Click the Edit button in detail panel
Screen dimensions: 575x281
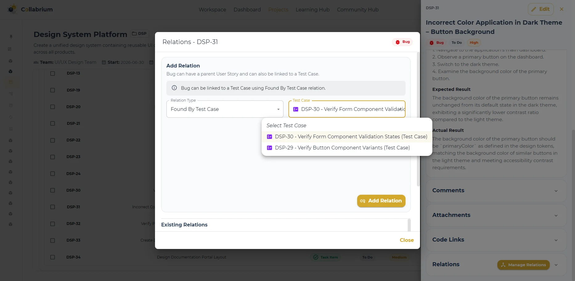pos(541,9)
